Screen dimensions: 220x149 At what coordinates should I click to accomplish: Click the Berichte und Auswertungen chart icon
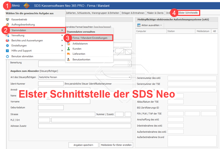click(7, 40)
